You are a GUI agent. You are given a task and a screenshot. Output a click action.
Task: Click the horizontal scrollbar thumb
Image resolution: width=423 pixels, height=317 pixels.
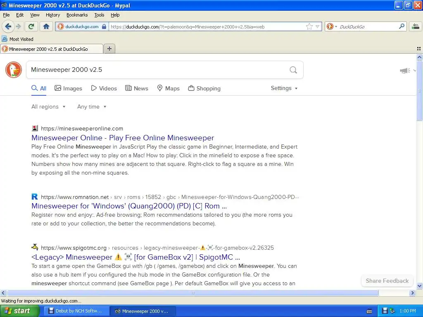pos(192,293)
